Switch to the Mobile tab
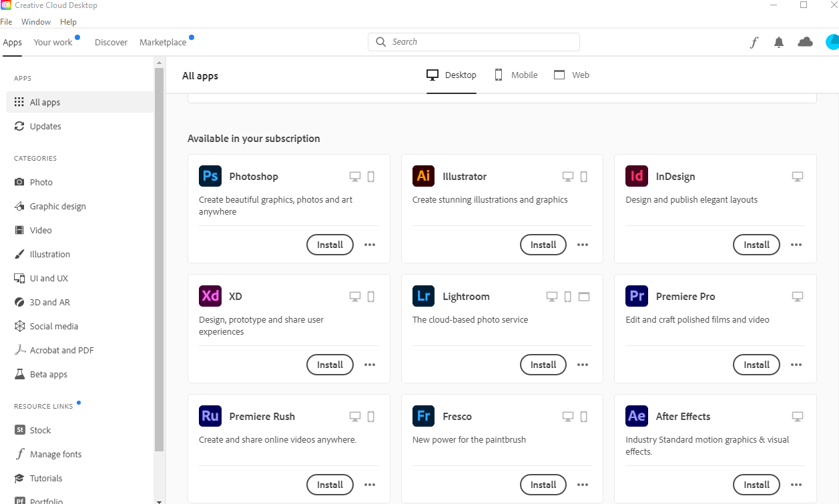This screenshot has width=839, height=504. click(516, 75)
